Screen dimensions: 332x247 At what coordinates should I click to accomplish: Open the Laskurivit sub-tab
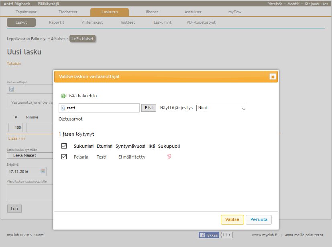coord(163,22)
